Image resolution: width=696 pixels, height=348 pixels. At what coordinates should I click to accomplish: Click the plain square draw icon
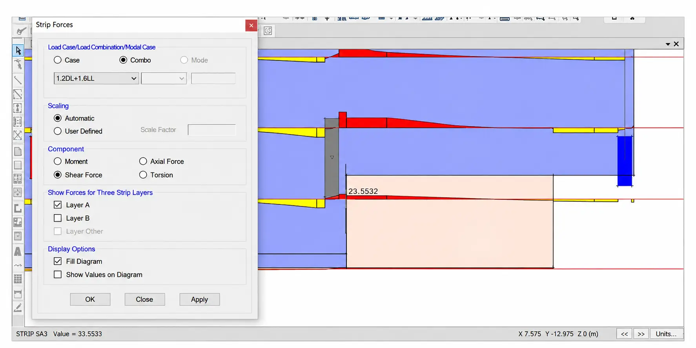18,165
